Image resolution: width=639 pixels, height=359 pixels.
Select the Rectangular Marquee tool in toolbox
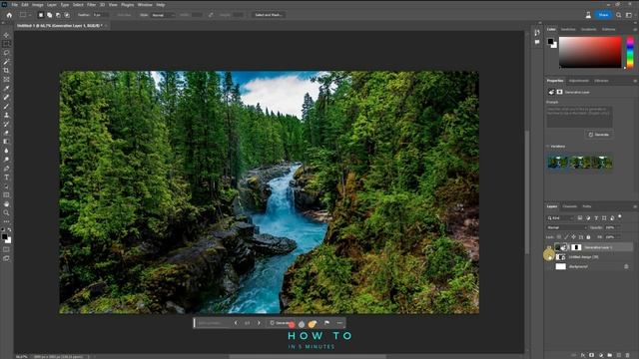(6, 44)
